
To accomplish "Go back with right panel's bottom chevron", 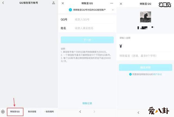I will 138,113.
